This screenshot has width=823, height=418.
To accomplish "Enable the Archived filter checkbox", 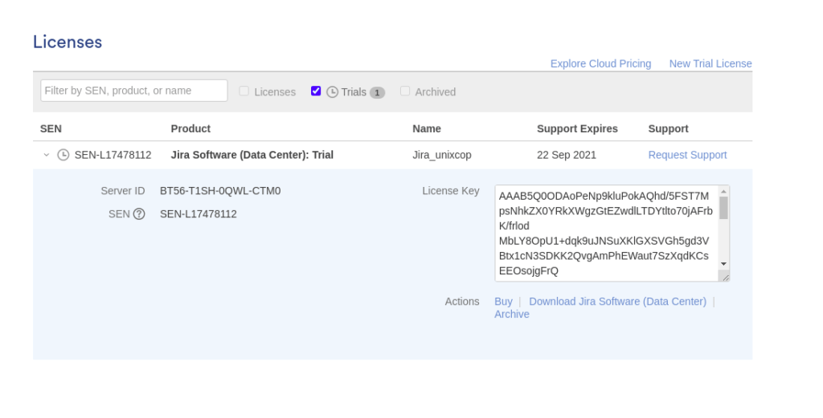I will point(405,91).
